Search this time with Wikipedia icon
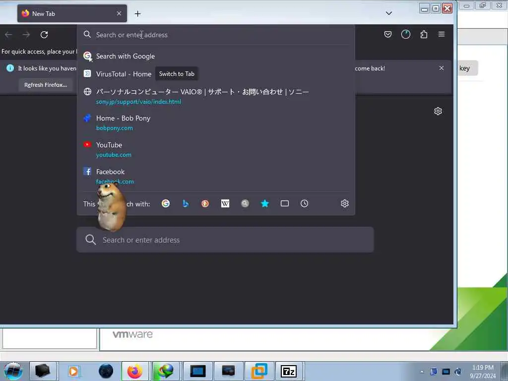 click(225, 203)
